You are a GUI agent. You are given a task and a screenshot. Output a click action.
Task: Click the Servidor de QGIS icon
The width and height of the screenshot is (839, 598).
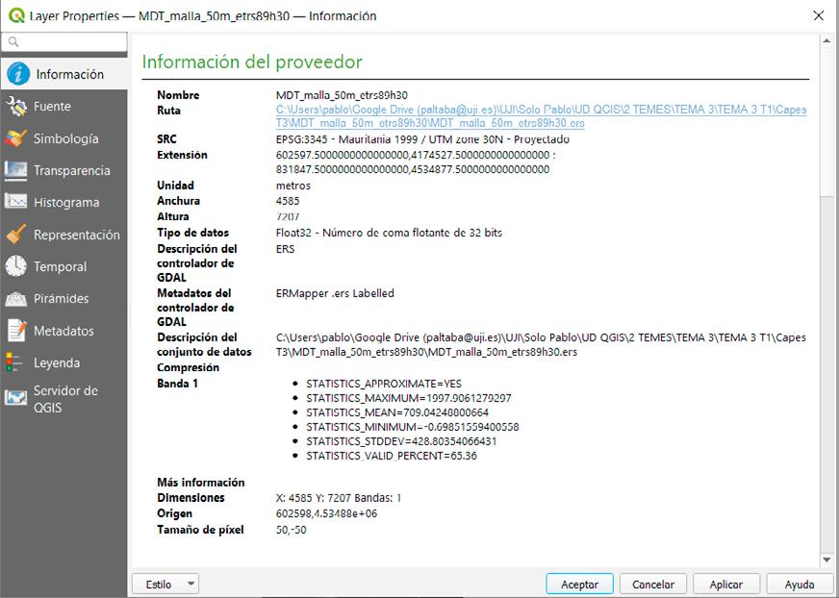(x=16, y=398)
